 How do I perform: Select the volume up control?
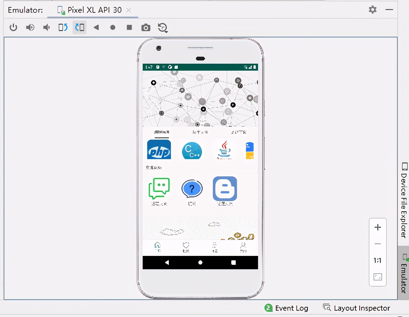tap(30, 27)
